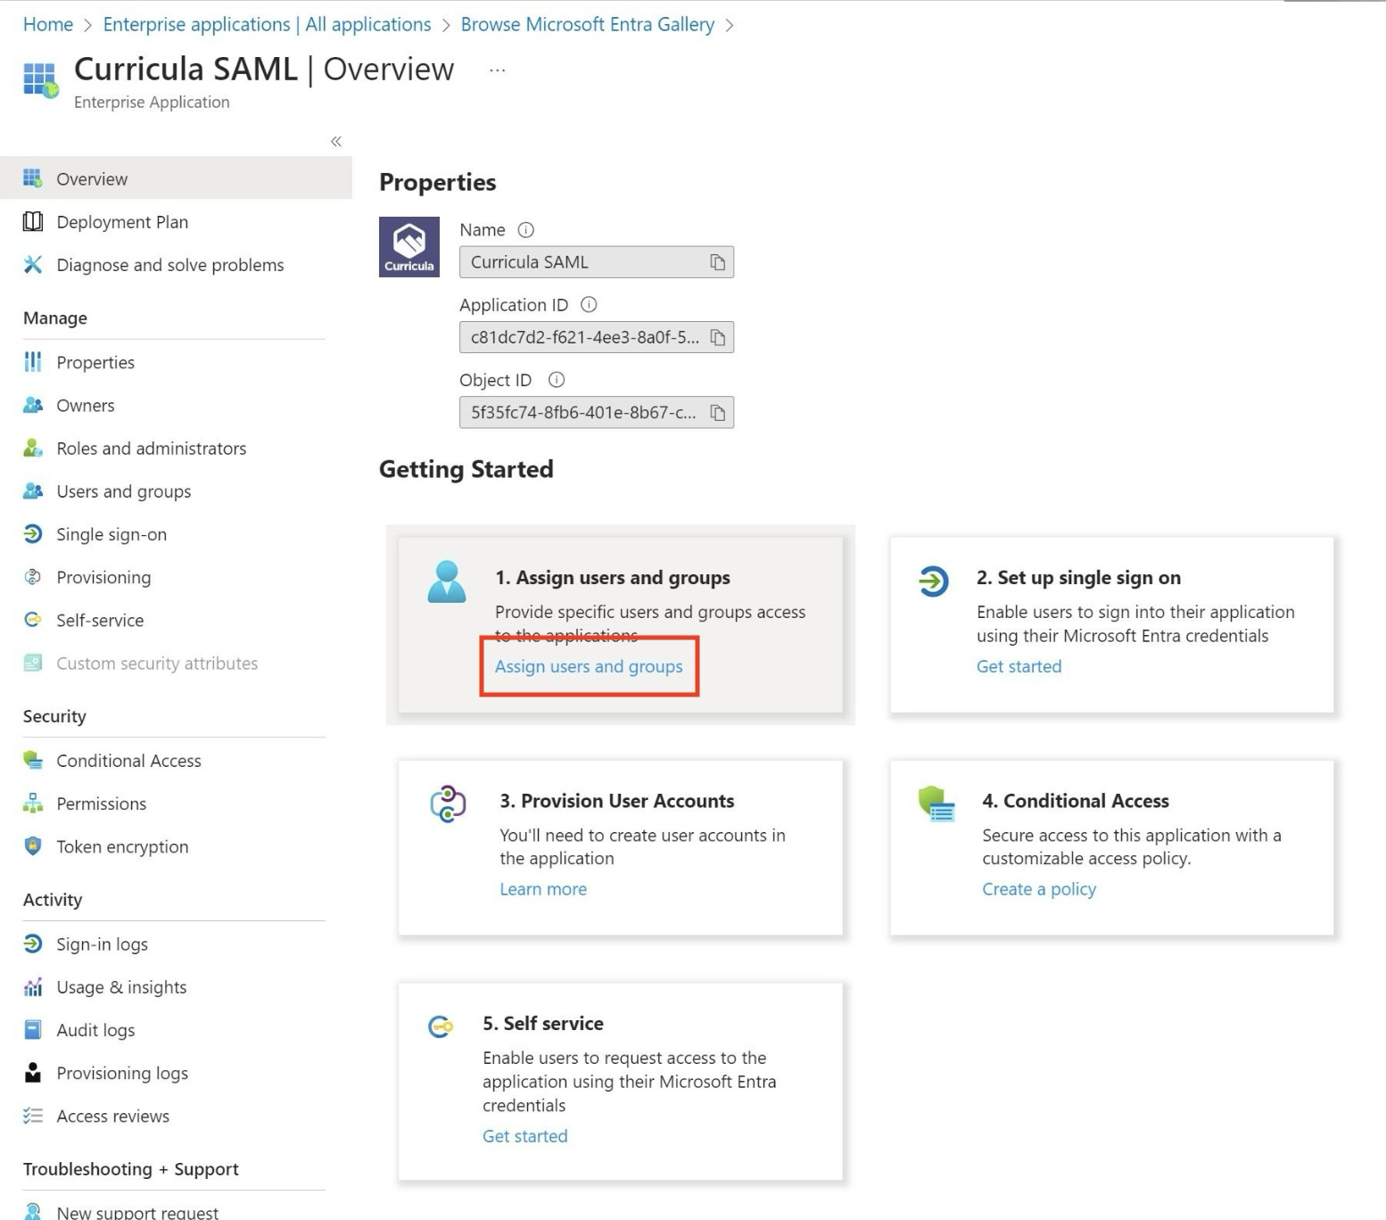Screen dimensions: 1386x1220
Task: Click the Token encryption shield icon
Action: click(x=33, y=846)
